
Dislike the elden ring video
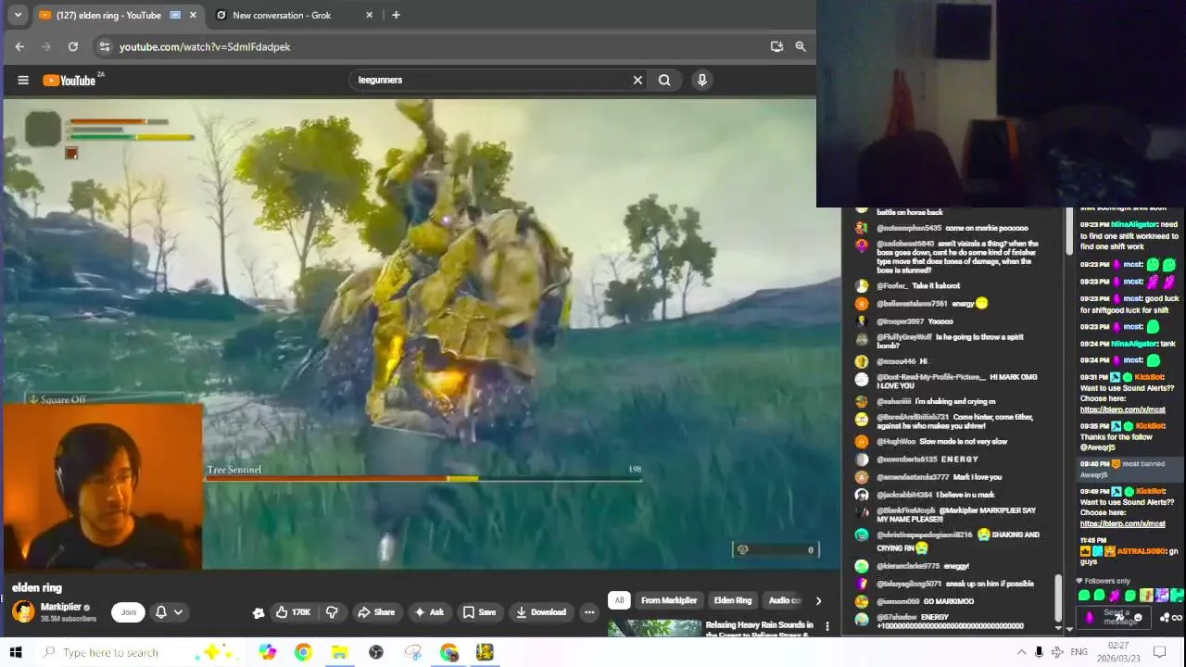click(x=332, y=612)
